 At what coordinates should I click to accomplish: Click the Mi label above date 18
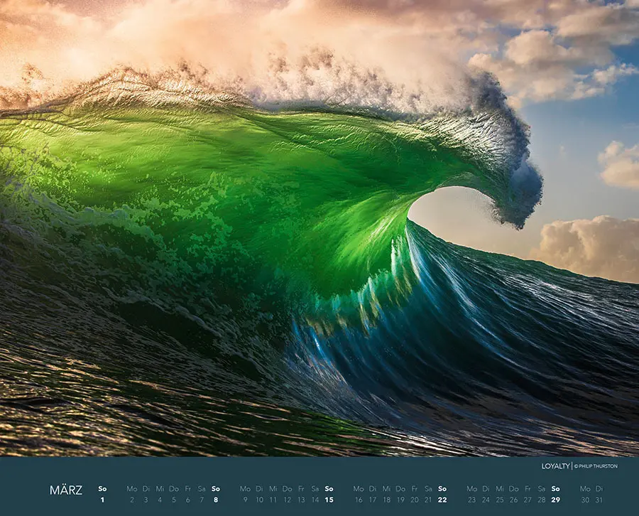[386, 489]
